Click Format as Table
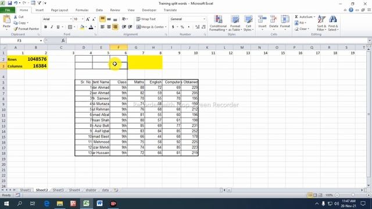 [235, 23]
